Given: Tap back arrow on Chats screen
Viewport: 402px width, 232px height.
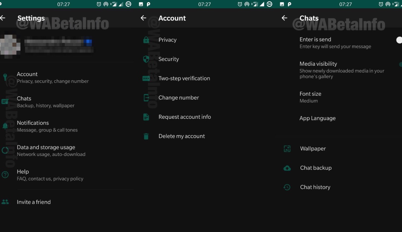Looking at the screenshot, I should tap(284, 18).
